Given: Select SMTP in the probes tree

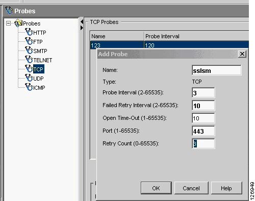Looking at the screenshot, I should tap(40, 51).
